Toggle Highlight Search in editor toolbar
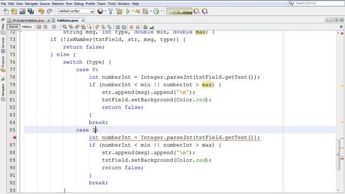The width and height of the screenshot is (345, 194). click(x=83, y=27)
